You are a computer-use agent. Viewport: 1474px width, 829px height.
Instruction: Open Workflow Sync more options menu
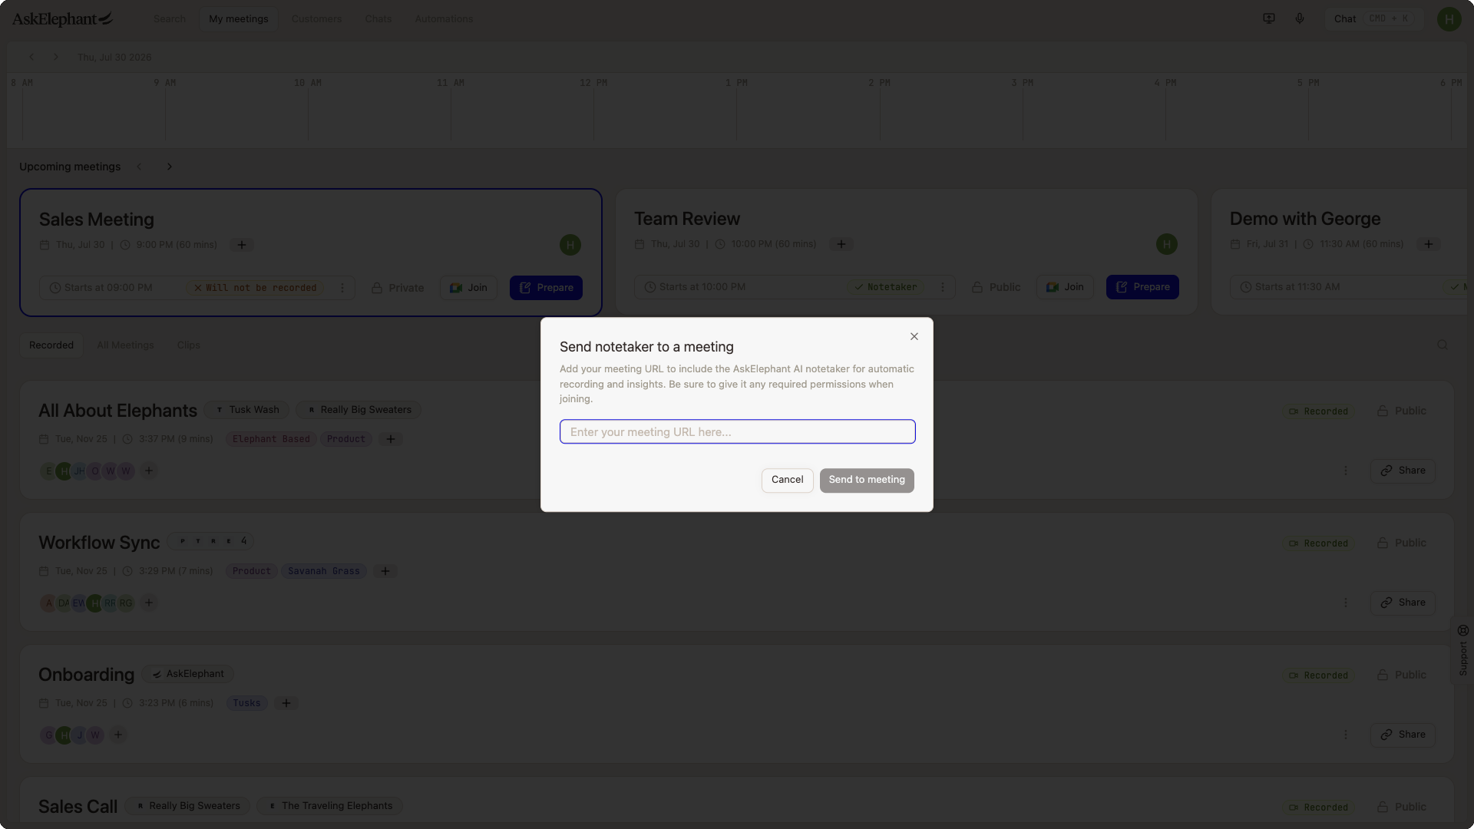(x=1346, y=603)
